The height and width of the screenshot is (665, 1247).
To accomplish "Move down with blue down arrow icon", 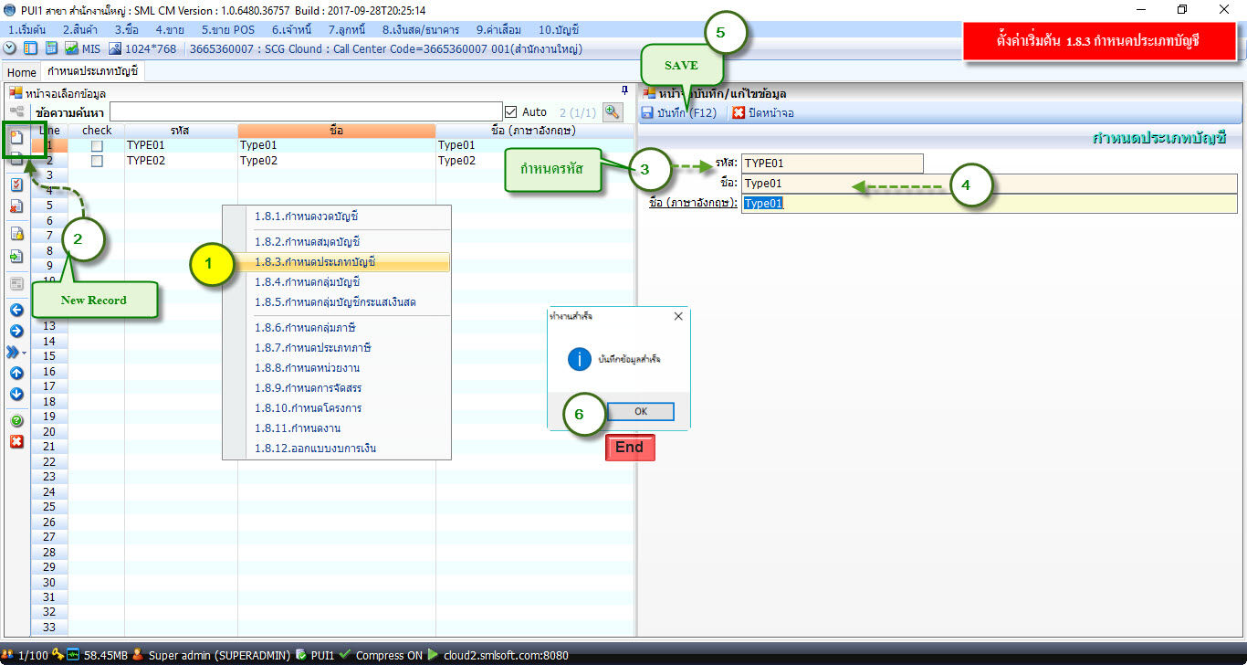I will coord(16,394).
